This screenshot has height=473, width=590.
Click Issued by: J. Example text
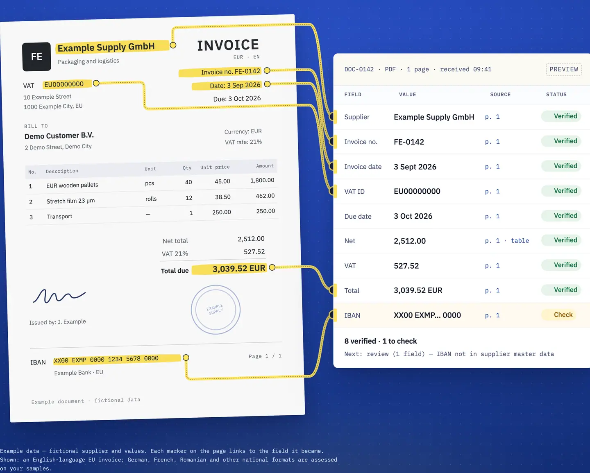[x=57, y=322]
